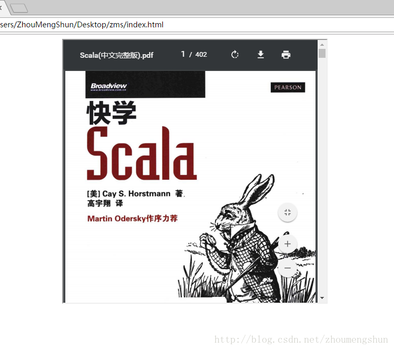The height and width of the screenshot is (350, 394).
Task: Click the PDF title Scala(中文完整版).pdf
Action: pos(116,55)
